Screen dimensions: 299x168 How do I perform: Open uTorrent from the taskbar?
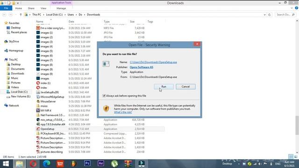pos(114,164)
